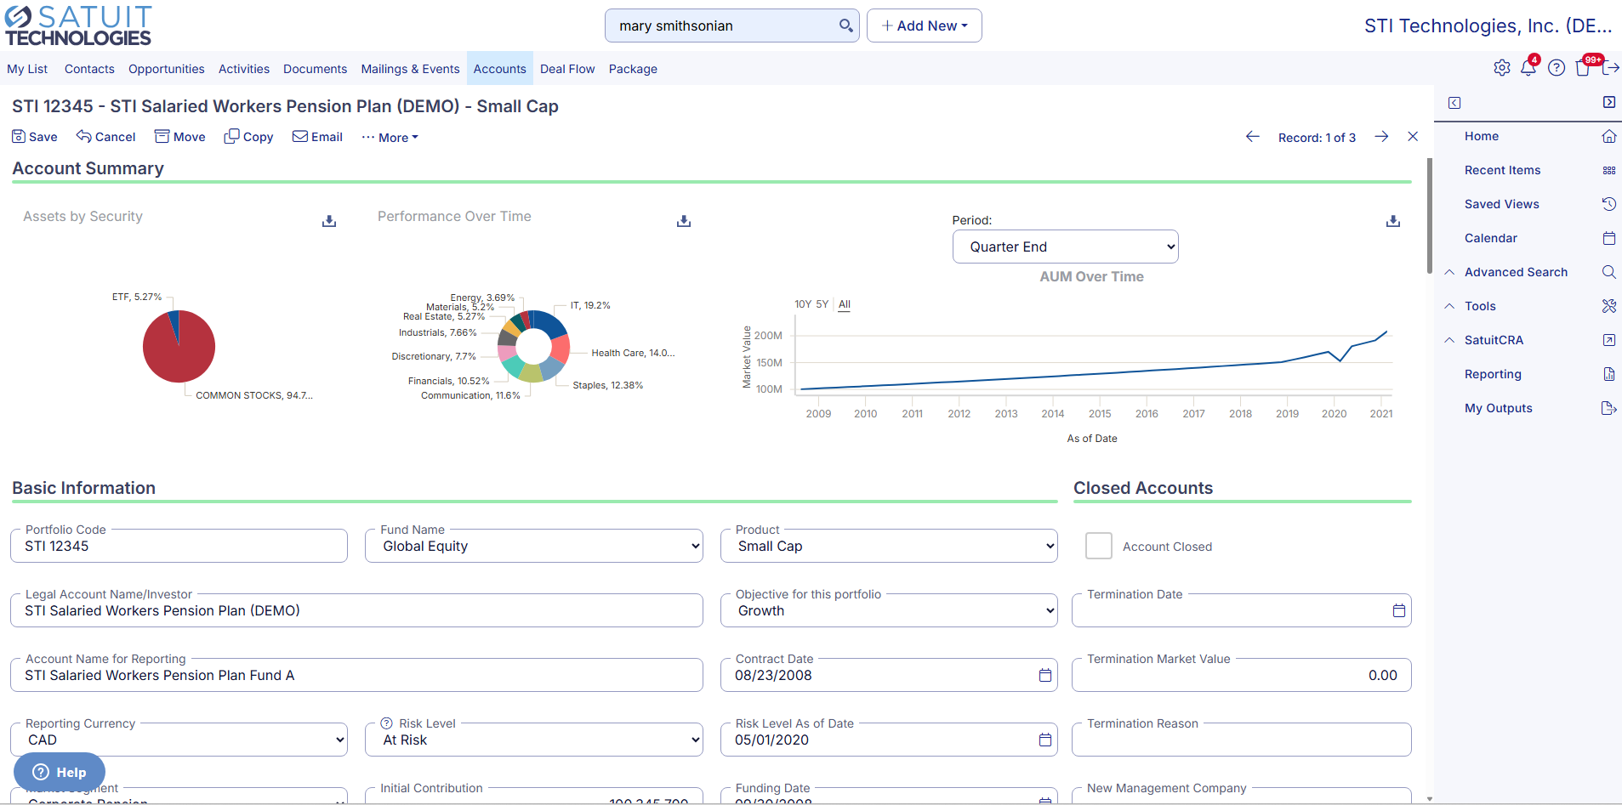Click the Risk Level help icon
This screenshot has width=1622, height=805.
click(x=387, y=723)
